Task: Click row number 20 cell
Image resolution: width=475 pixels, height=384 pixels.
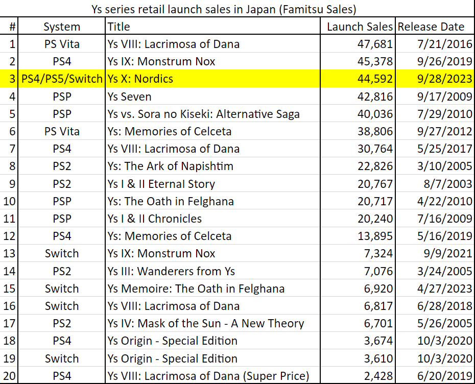Action: (9, 376)
